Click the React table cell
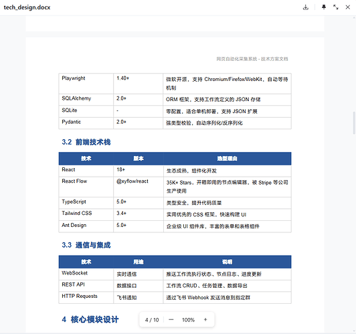 (86, 171)
